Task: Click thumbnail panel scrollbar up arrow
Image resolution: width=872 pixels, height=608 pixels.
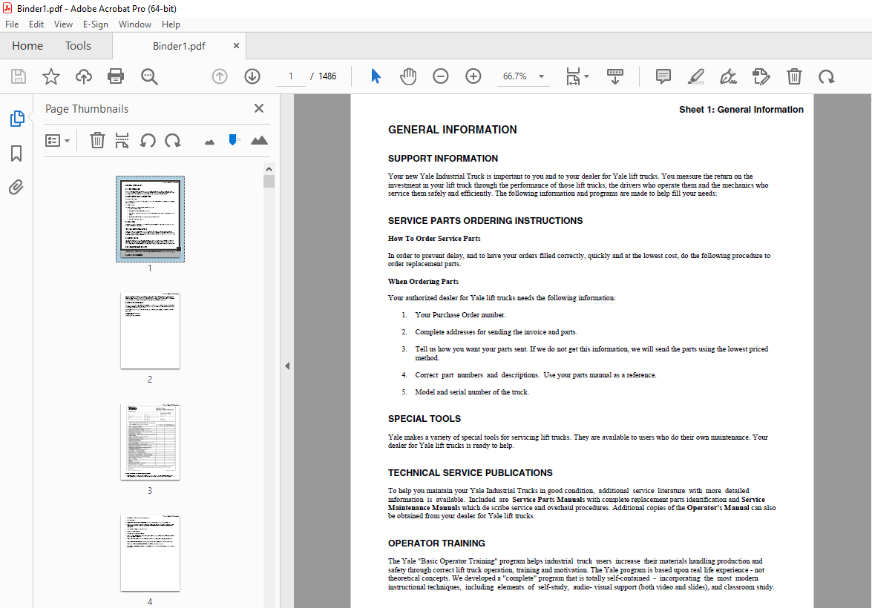Action: tap(269, 169)
